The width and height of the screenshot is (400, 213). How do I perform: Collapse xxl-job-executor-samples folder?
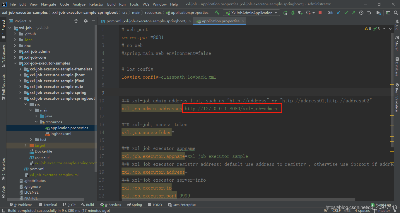[15, 63]
